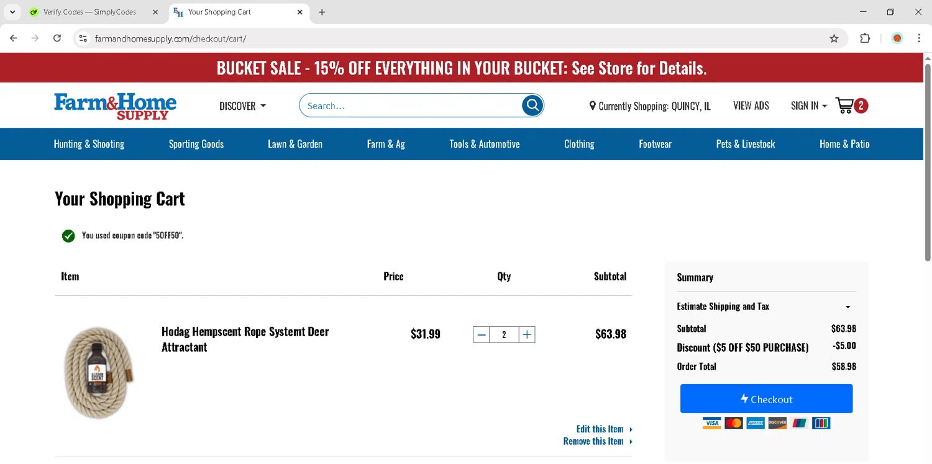The width and height of the screenshot is (932, 464).
Task: Click the page vertical scrollbar
Action: pos(928,161)
